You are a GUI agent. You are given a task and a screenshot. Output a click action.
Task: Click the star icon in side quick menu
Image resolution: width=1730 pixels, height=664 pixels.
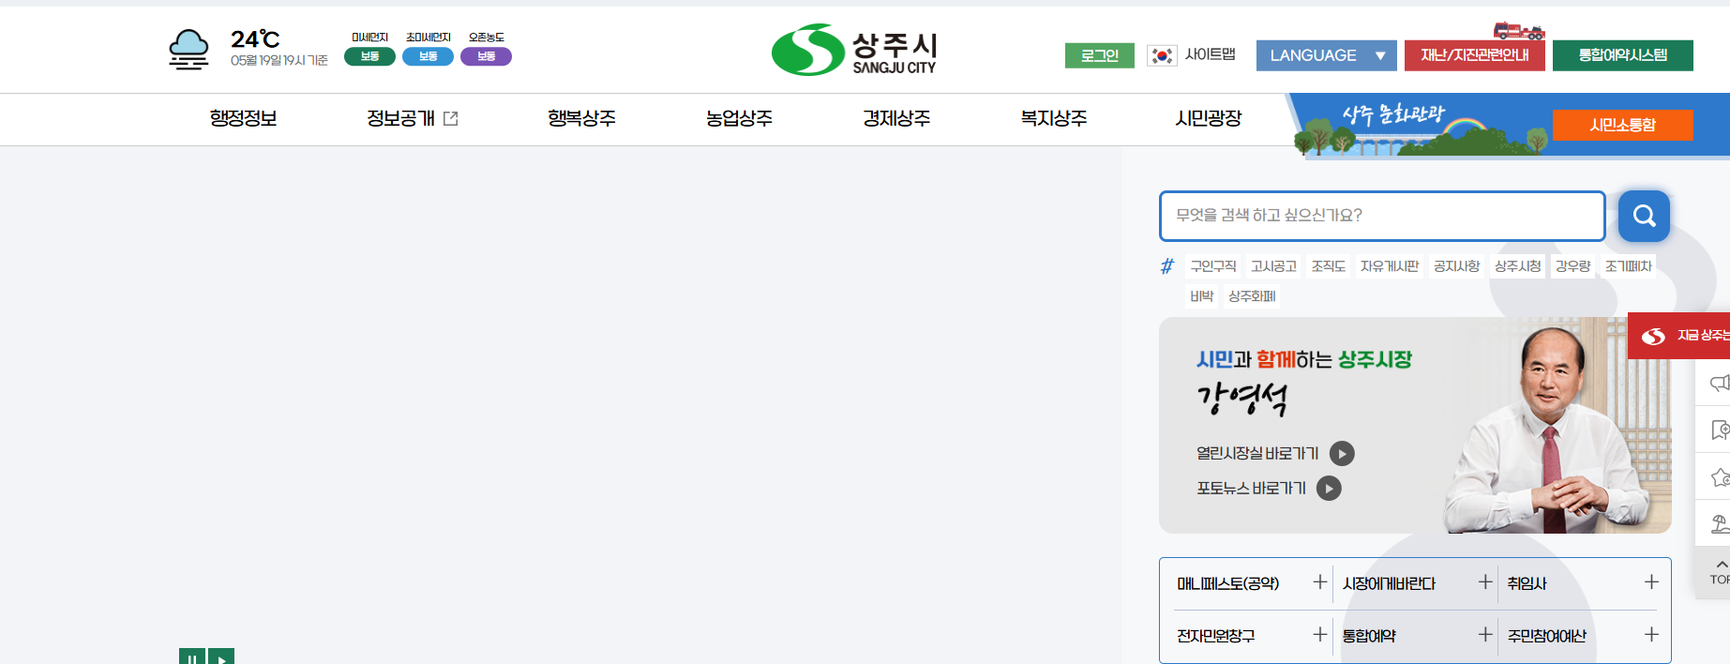pos(1720,477)
